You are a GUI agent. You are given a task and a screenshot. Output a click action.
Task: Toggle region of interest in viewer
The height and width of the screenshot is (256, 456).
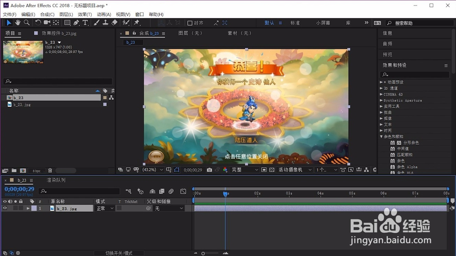pyautogui.click(x=264, y=170)
